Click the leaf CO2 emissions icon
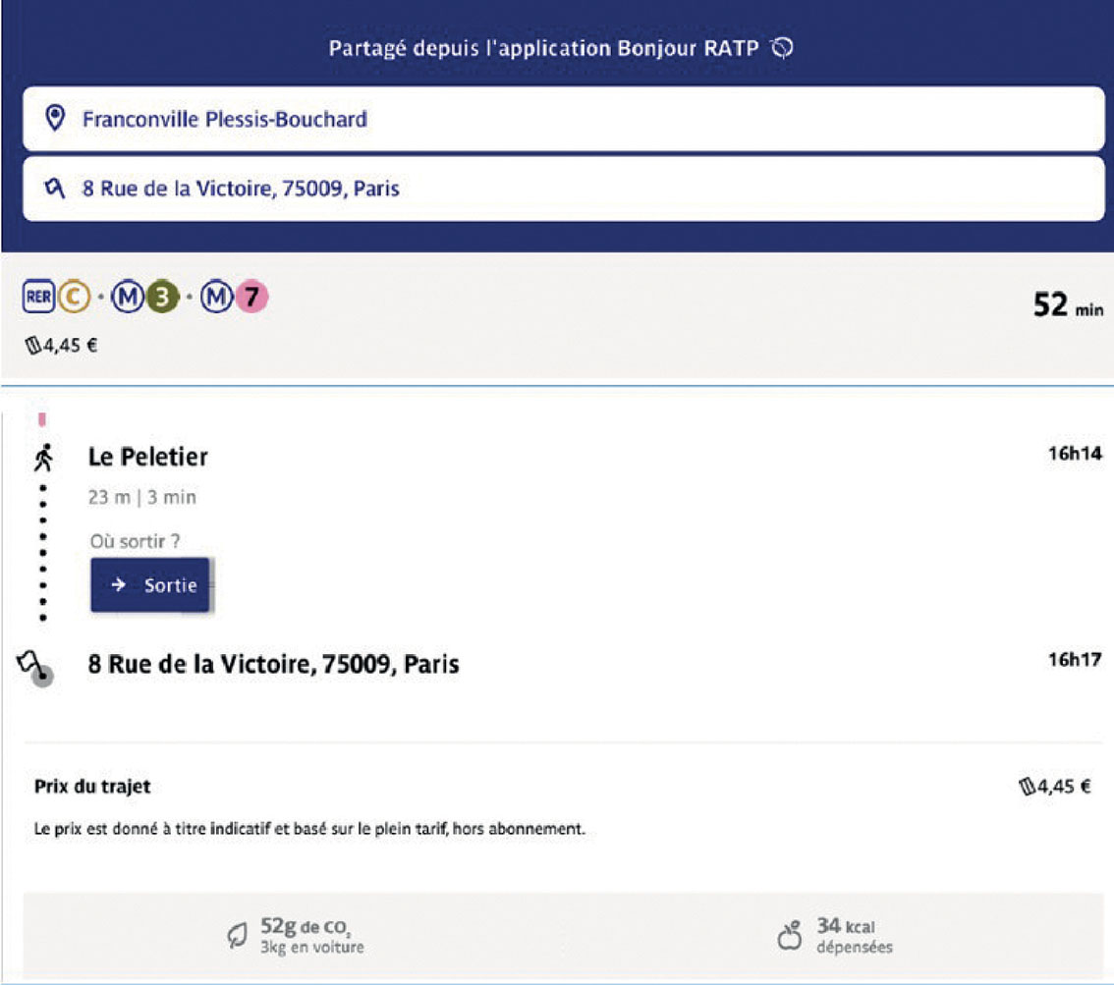This screenshot has height=985, width=1114. [237, 936]
